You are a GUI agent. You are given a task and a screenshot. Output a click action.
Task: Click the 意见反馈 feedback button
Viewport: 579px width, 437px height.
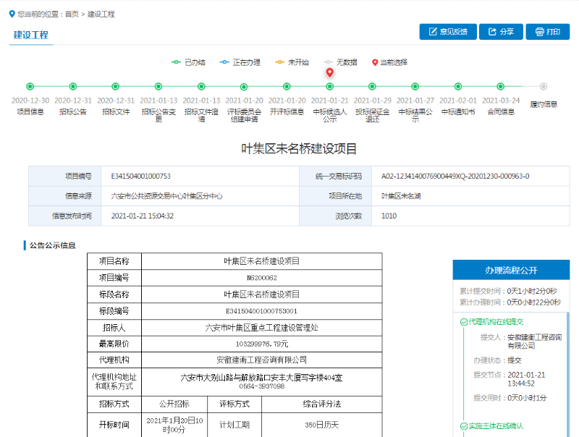[x=448, y=32]
